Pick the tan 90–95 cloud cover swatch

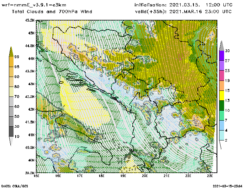tap(11, 72)
